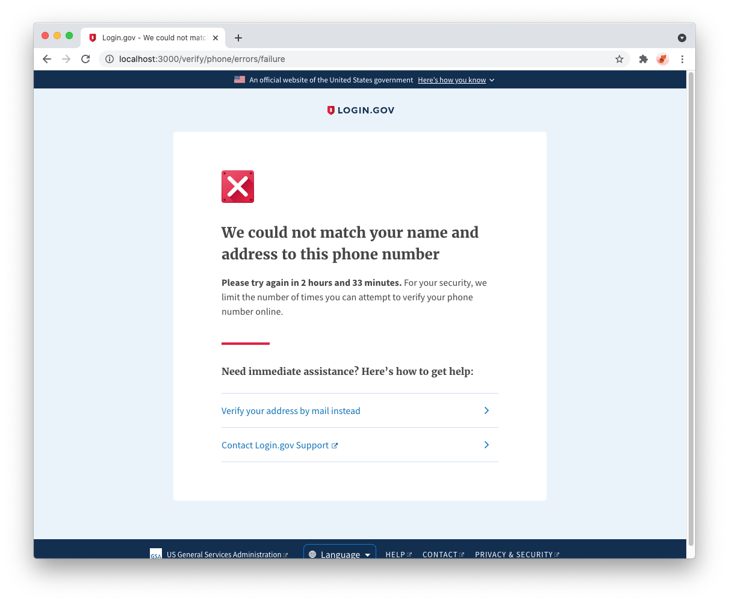Open the HELP footer link
The width and height of the screenshot is (729, 603).
click(x=399, y=554)
